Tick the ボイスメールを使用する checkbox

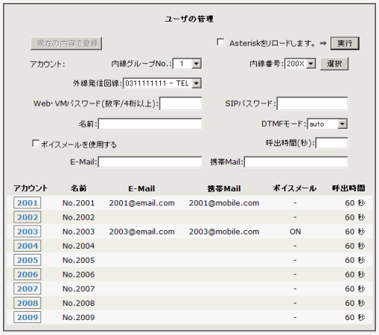36,144
